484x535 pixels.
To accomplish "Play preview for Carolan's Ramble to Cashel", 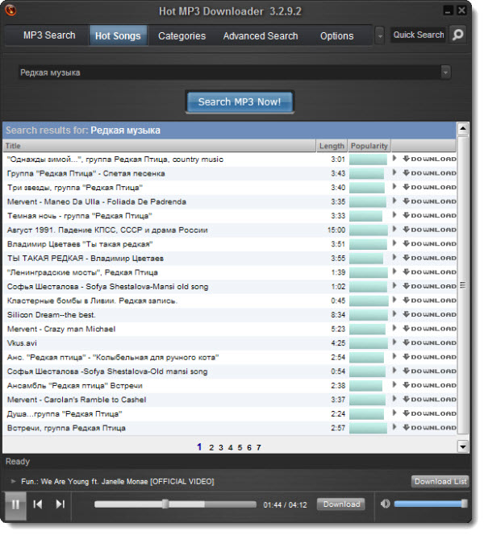I will pyautogui.click(x=394, y=399).
